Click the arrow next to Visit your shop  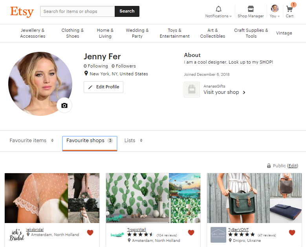244,93
